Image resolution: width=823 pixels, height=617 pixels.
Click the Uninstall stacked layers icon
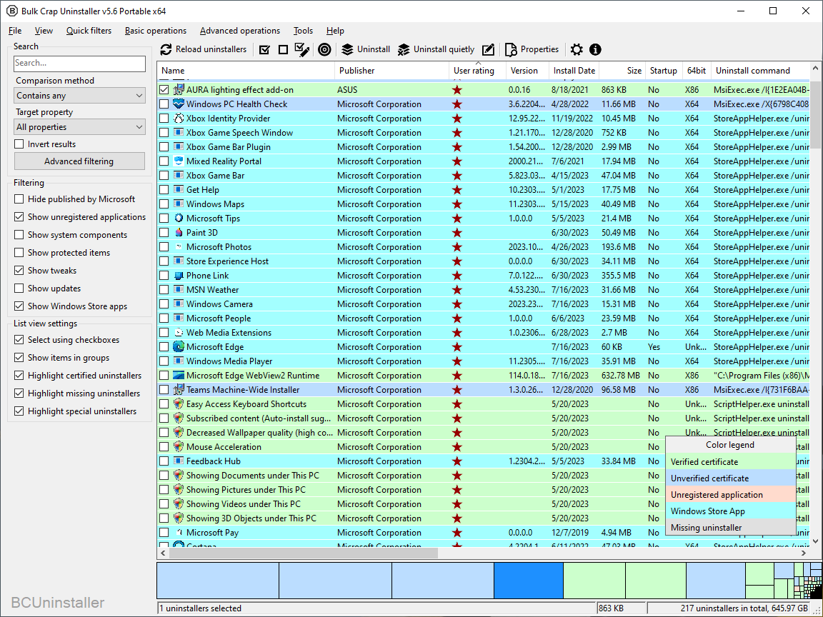347,49
